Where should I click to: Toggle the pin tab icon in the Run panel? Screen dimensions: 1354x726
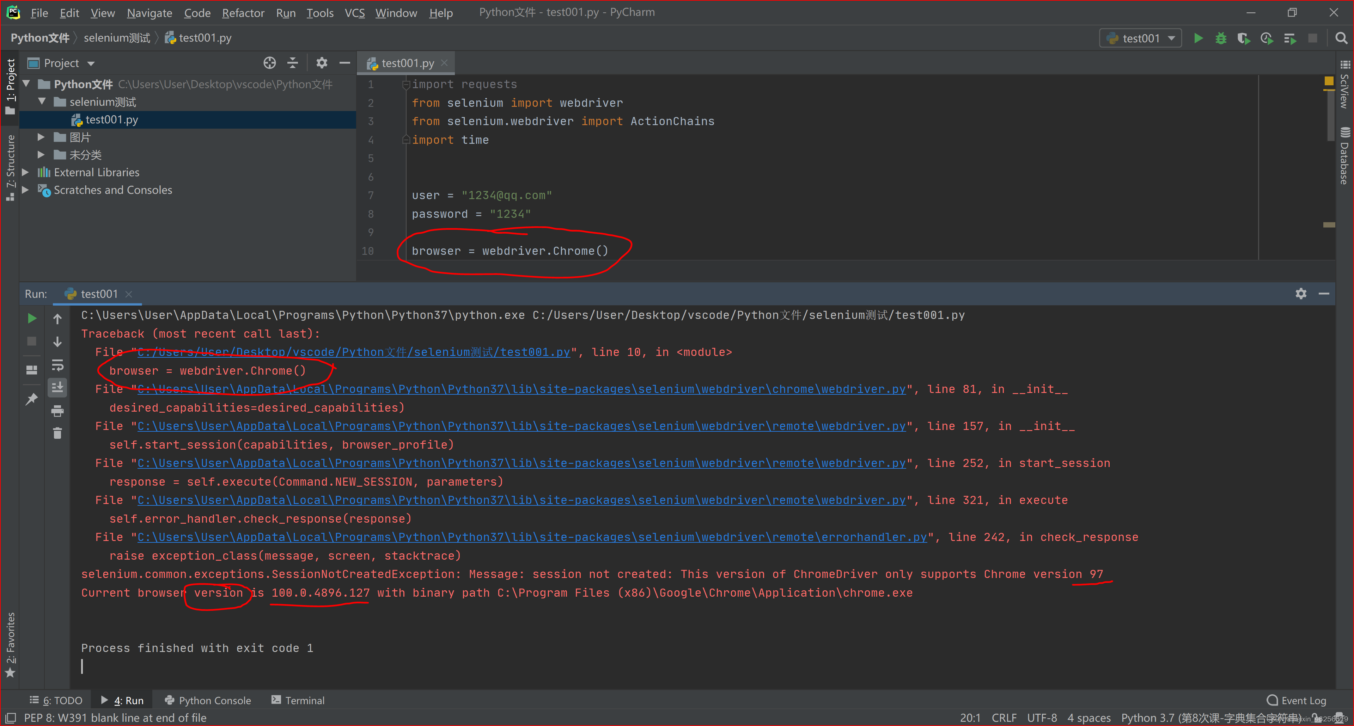[x=31, y=399]
